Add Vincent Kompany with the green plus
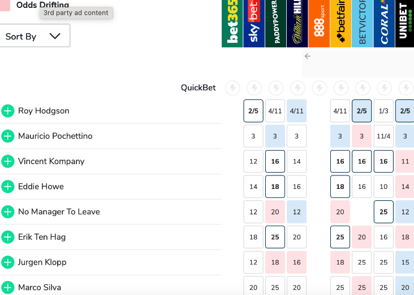This screenshot has height=295, width=414. pos(7,162)
